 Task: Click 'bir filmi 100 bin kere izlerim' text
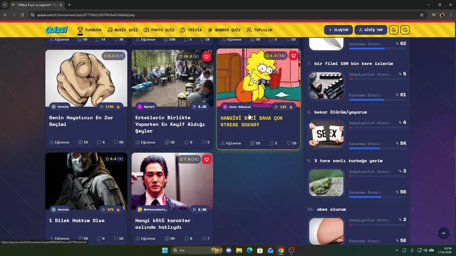point(353,64)
